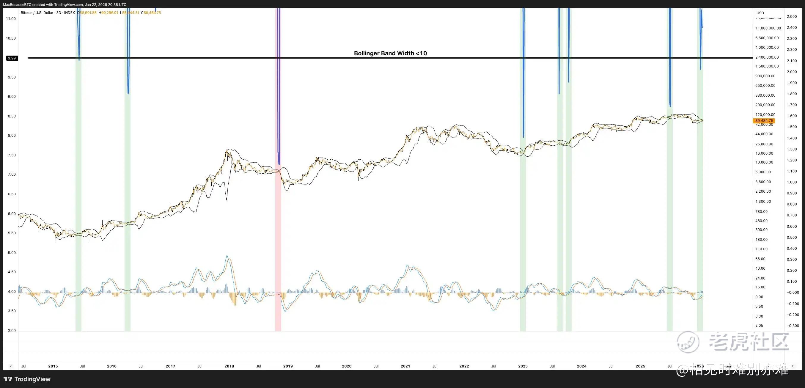Click the INDEX source label in legend
The height and width of the screenshot is (388, 805).
69,13
